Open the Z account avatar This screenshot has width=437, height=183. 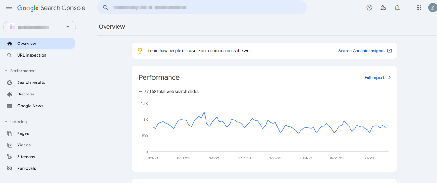tap(433, 7)
